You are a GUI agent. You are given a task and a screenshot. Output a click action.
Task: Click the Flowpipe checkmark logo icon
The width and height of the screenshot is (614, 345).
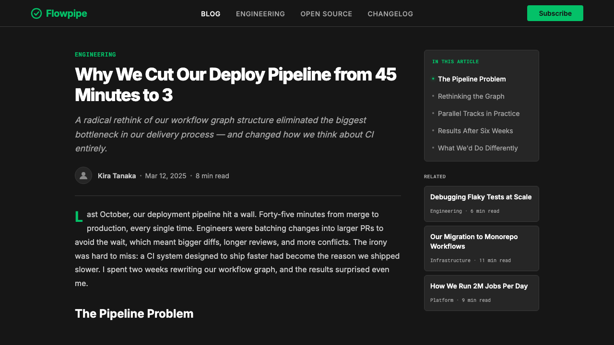(36, 13)
